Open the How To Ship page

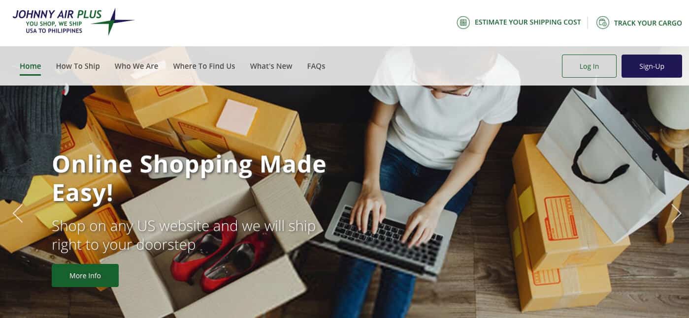(x=78, y=66)
